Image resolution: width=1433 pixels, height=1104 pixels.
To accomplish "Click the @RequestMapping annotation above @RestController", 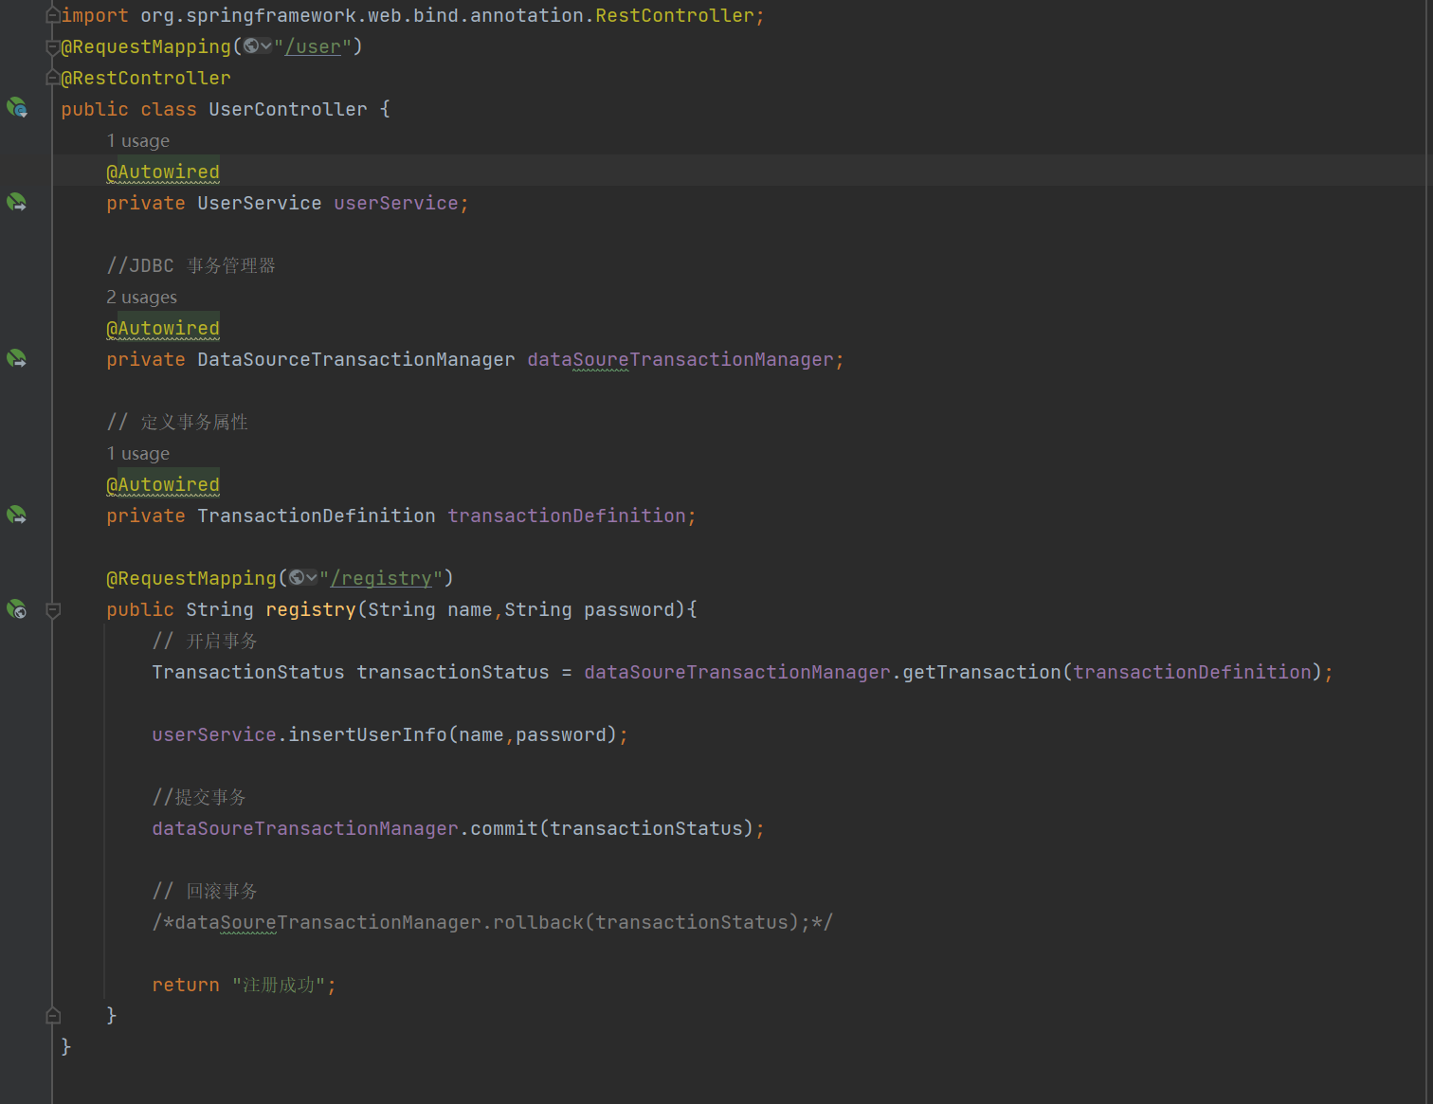I will [x=146, y=46].
